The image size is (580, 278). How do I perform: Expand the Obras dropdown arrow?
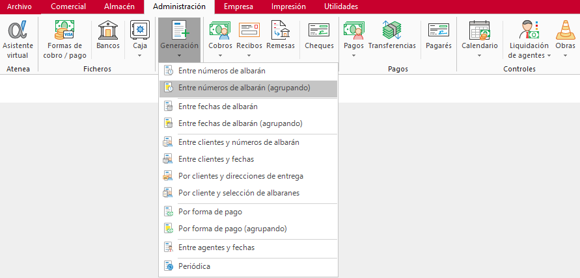(565, 56)
